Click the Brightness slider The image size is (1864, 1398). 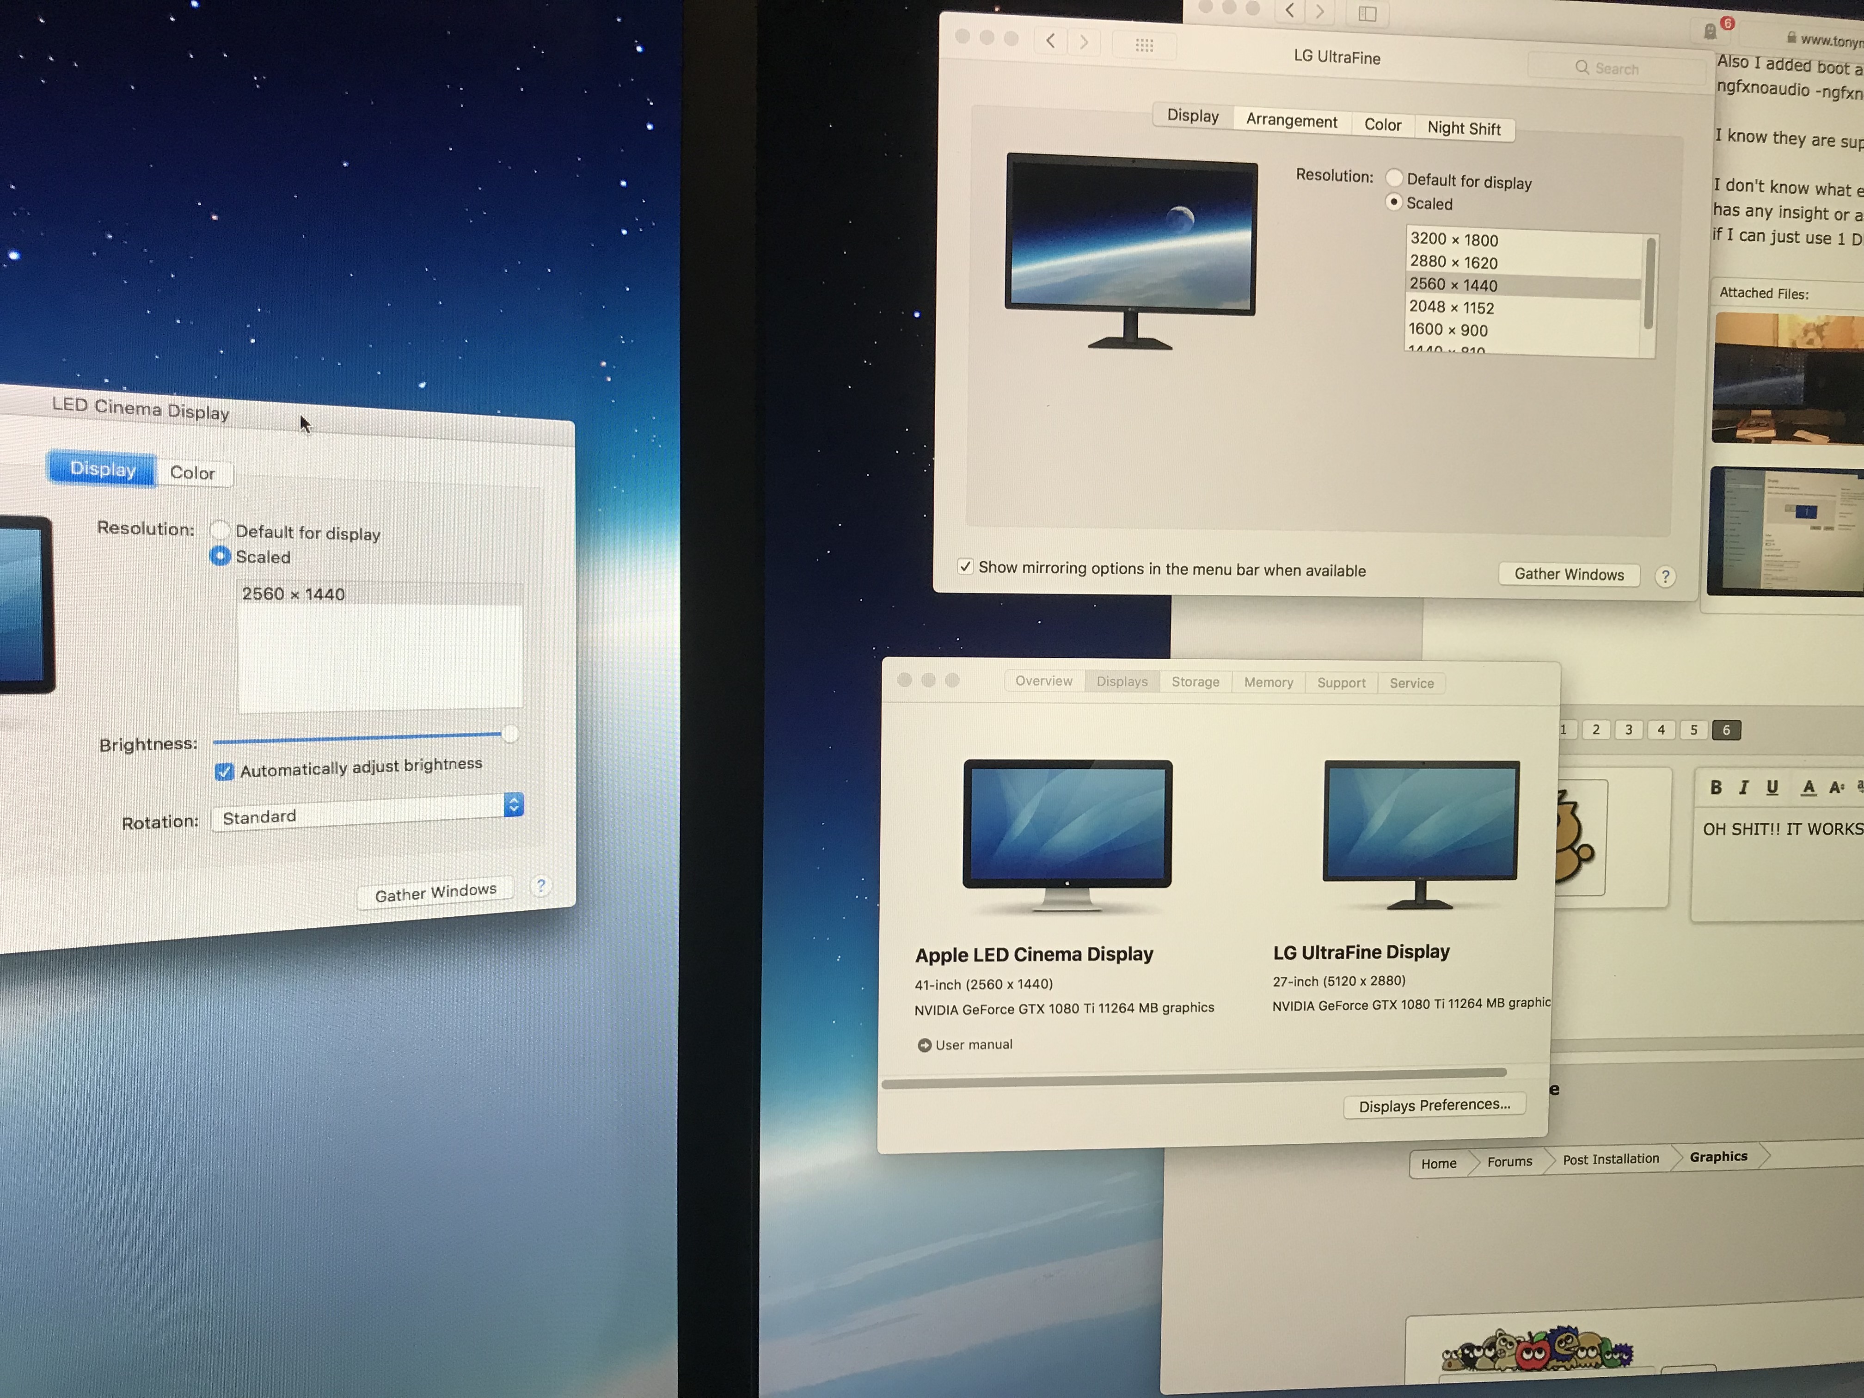click(366, 737)
